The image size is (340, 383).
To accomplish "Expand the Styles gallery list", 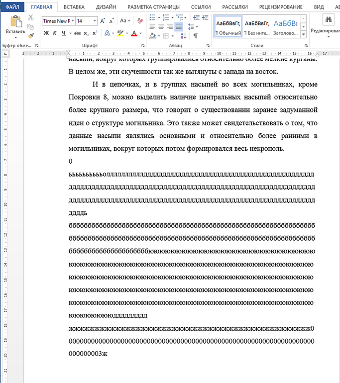I will (x=303, y=34).
